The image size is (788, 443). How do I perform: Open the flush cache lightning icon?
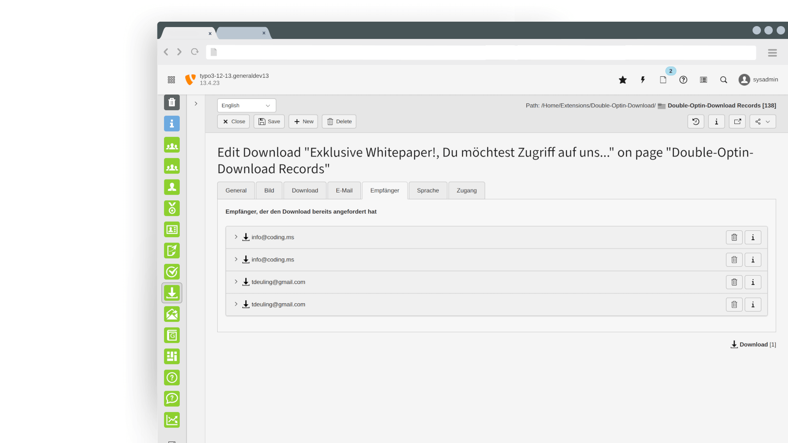643,80
